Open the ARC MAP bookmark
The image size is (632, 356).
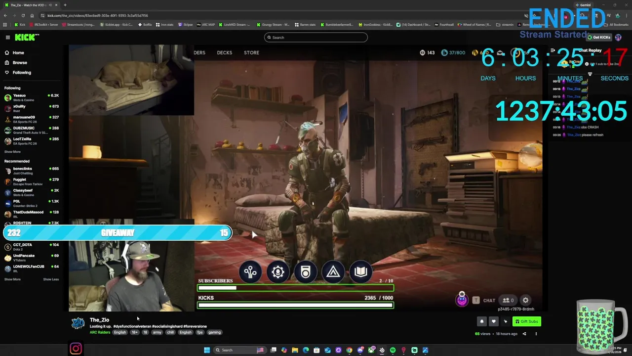[x=205, y=24]
